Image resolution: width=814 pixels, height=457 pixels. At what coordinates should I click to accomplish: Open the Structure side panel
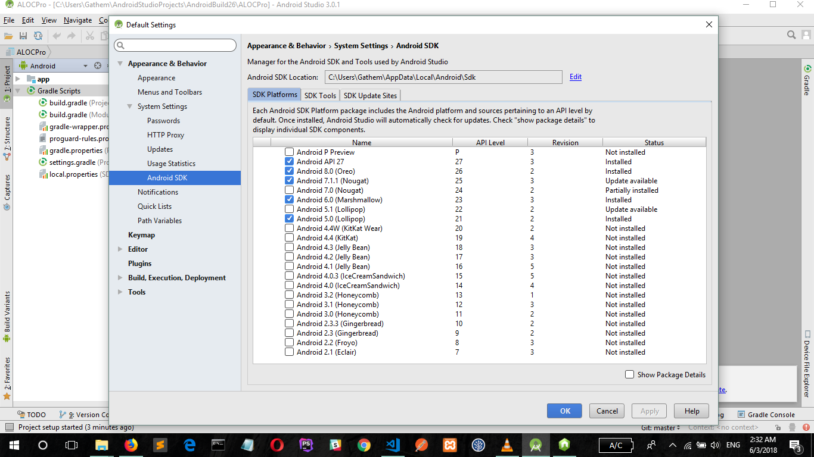click(7, 139)
